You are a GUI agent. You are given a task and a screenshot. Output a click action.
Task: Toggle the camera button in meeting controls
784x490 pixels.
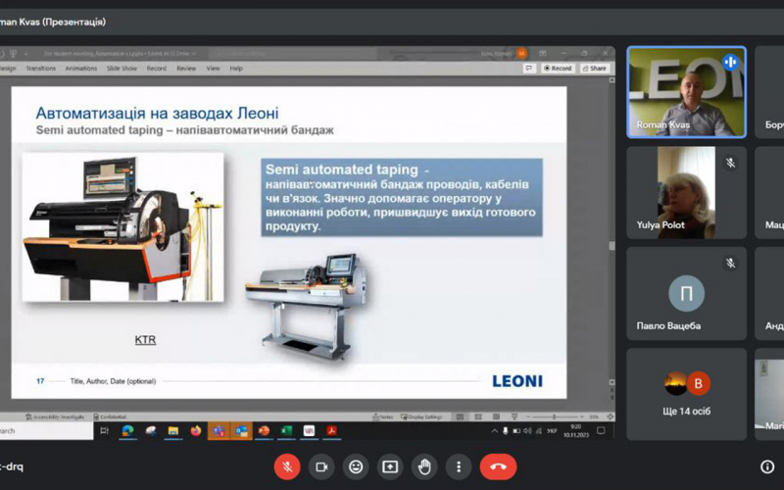tap(321, 467)
